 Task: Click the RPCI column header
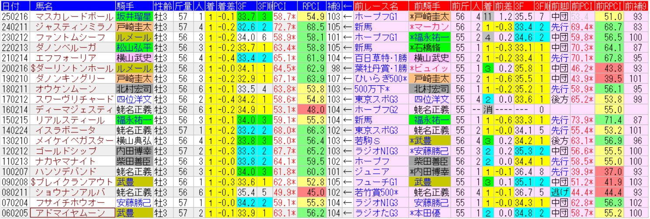coord(312,6)
